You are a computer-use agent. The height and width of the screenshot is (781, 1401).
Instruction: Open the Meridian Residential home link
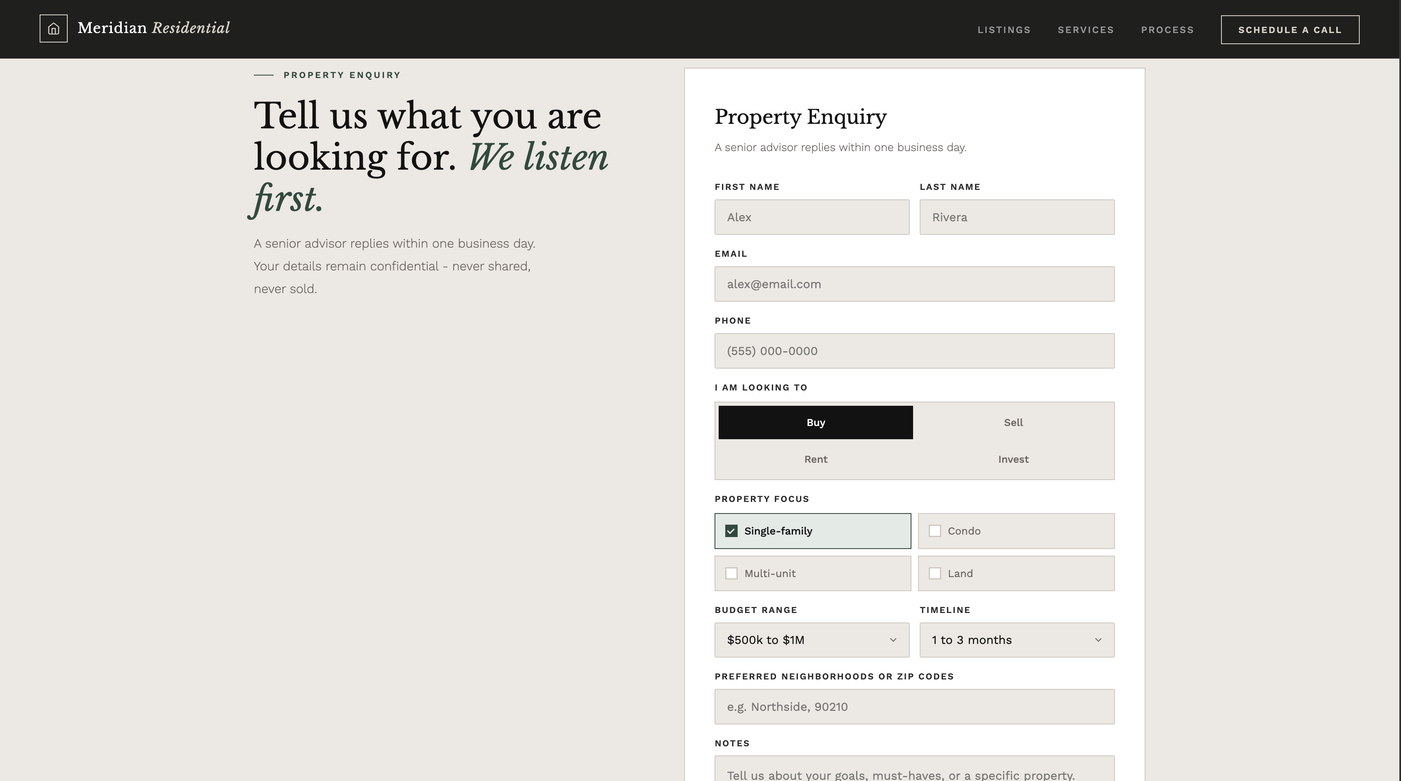tap(135, 28)
